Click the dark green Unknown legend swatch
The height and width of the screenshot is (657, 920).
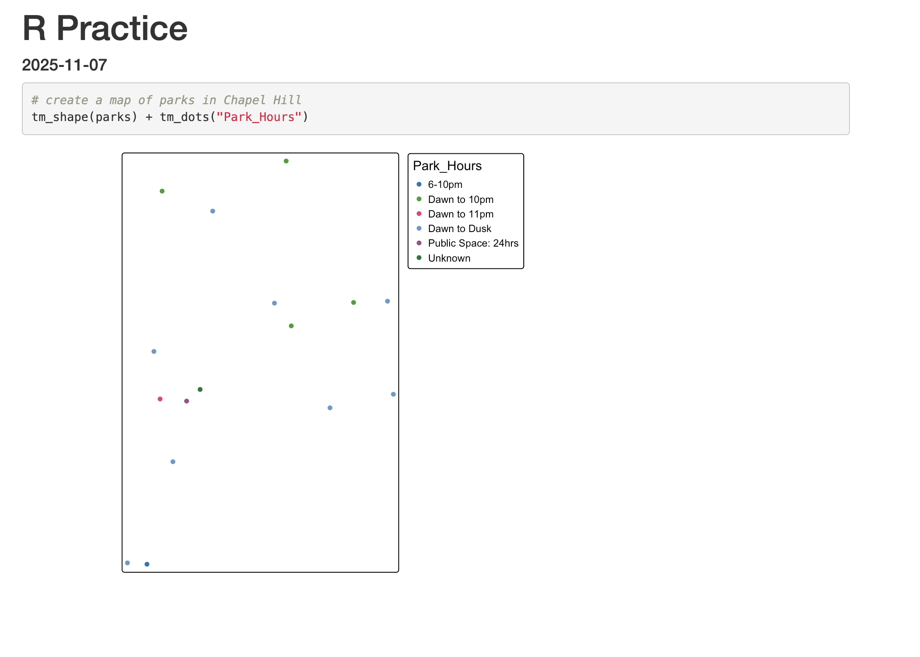point(419,258)
